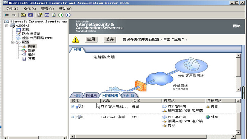Collapse the w2003-2 server node

tap(7, 26)
